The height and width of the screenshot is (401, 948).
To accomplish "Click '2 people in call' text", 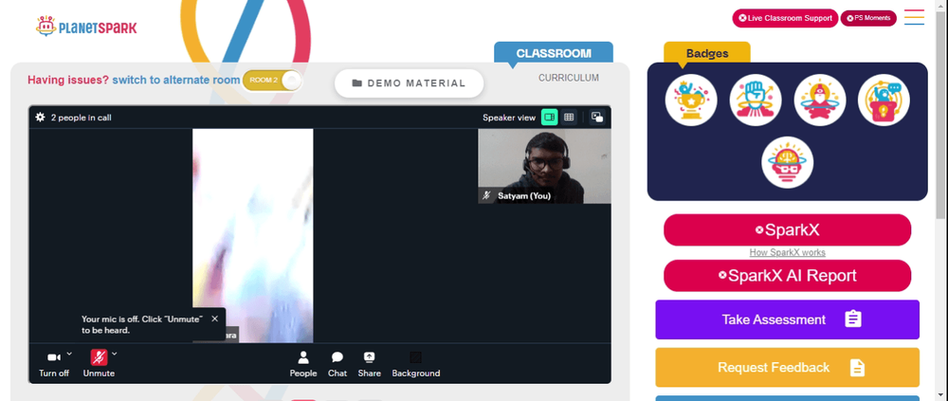I will click(x=81, y=118).
